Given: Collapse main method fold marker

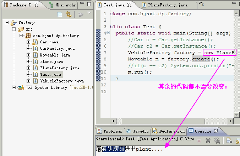Looking at the screenshot, I should coord(108,32).
